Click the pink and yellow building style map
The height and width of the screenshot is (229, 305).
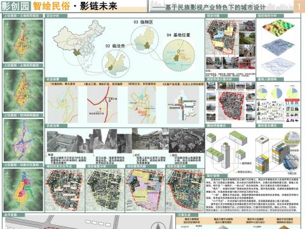point(145,190)
